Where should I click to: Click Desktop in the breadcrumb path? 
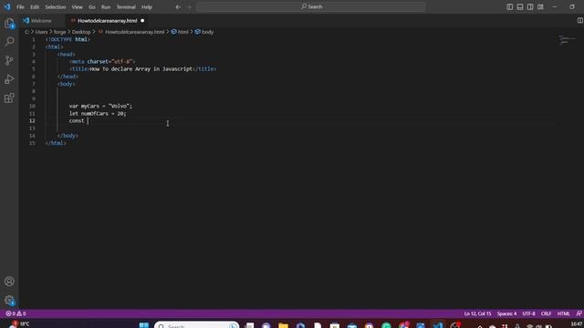(x=81, y=32)
